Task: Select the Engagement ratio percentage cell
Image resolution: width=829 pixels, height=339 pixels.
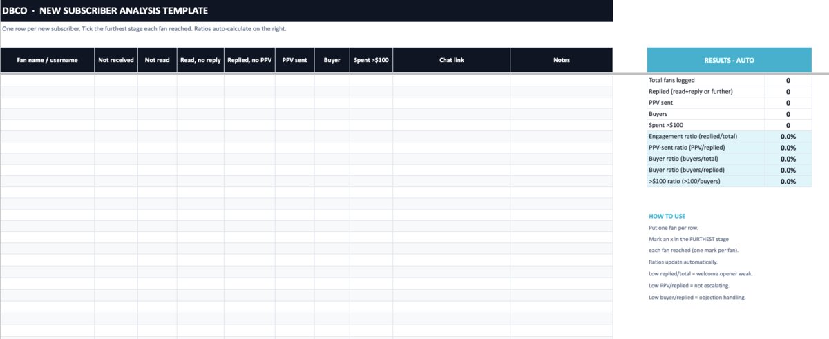Action: point(788,137)
